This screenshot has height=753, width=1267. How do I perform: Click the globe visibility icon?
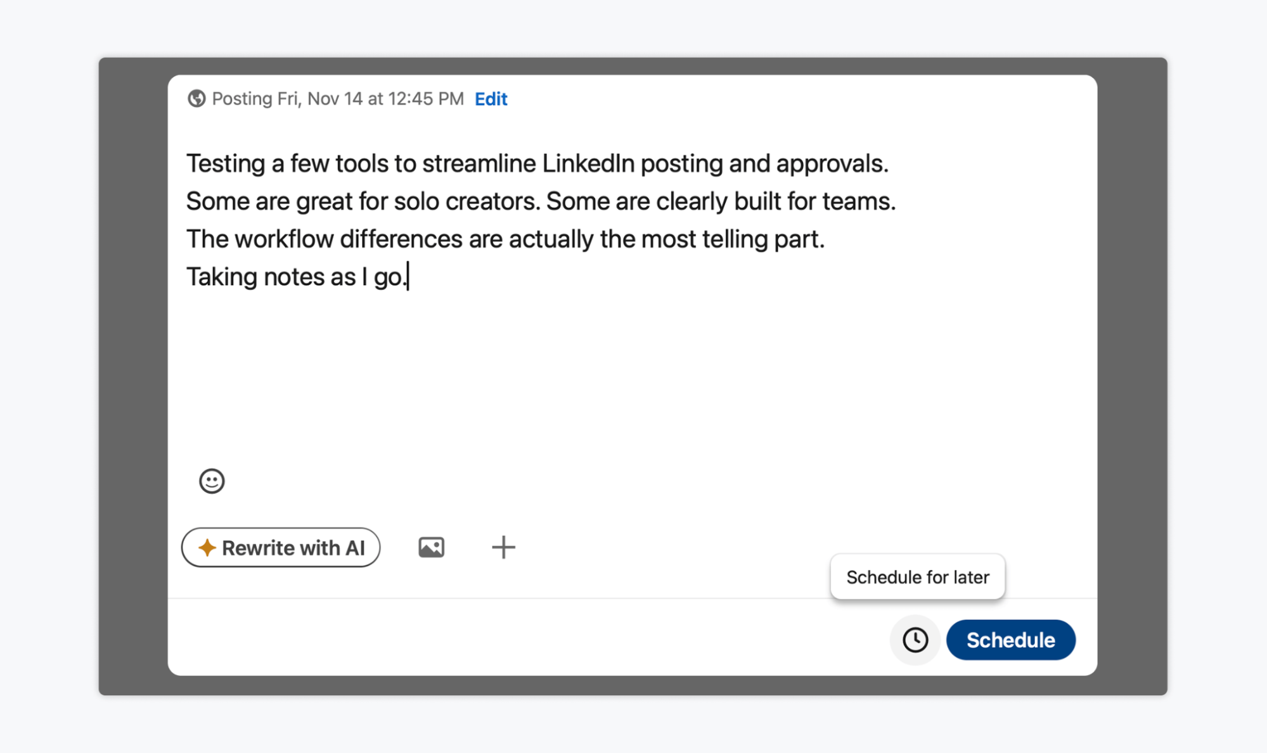196,99
